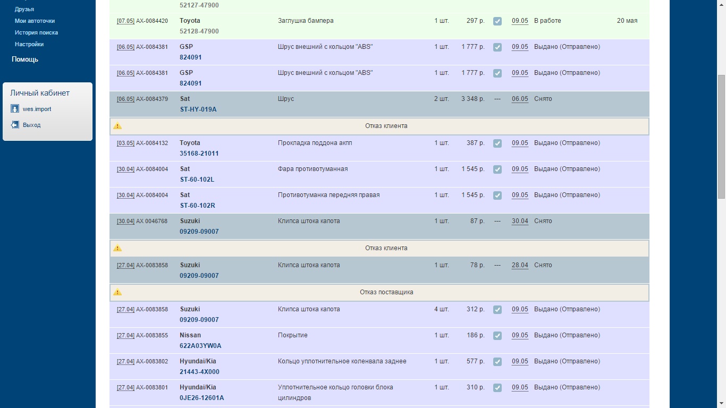Click status date 06.05 in the Шрус row
This screenshot has width=726, height=408.
pos(520,99)
